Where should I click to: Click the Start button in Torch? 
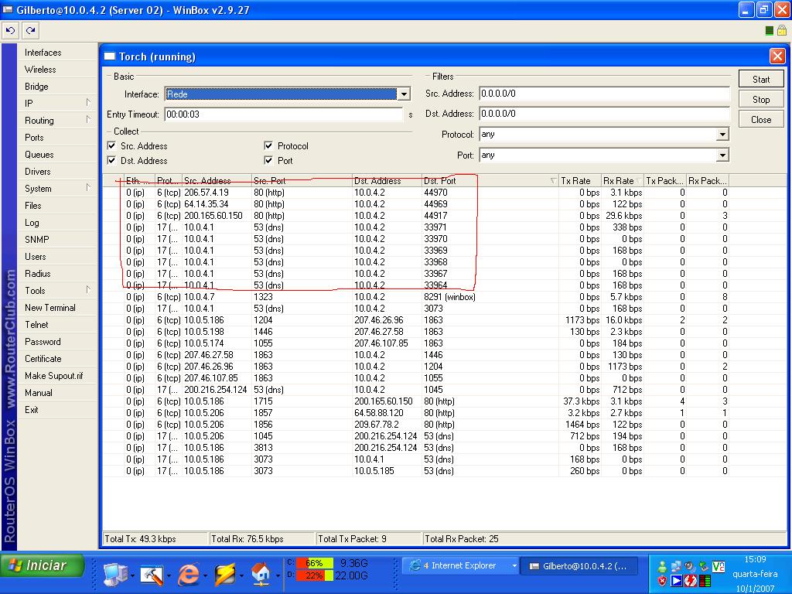pyautogui.click(x=761, y=80)
